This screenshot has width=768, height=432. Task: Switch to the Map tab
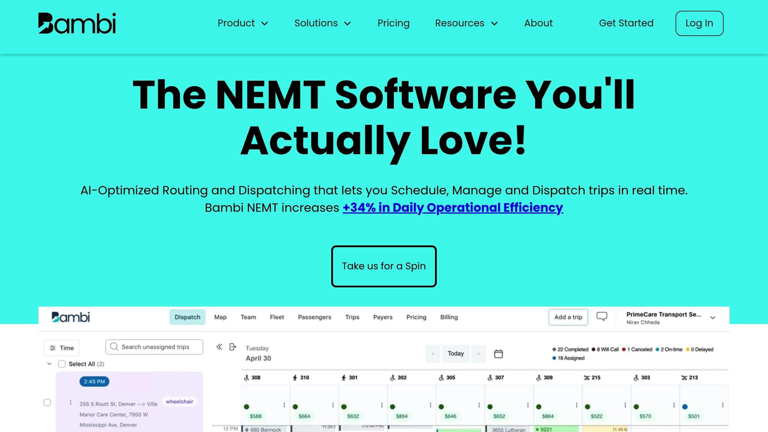pos(220,317)
